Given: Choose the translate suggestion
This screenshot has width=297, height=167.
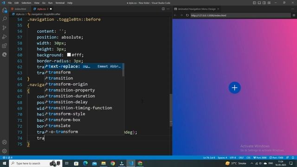Looking at the screenshot, I should coord(84,126).
